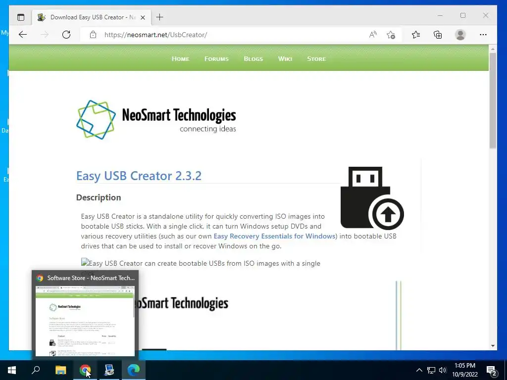Open the volume tray icon
Image resolution: width=507 pixels, height=380 pixels.
[443, 370]
